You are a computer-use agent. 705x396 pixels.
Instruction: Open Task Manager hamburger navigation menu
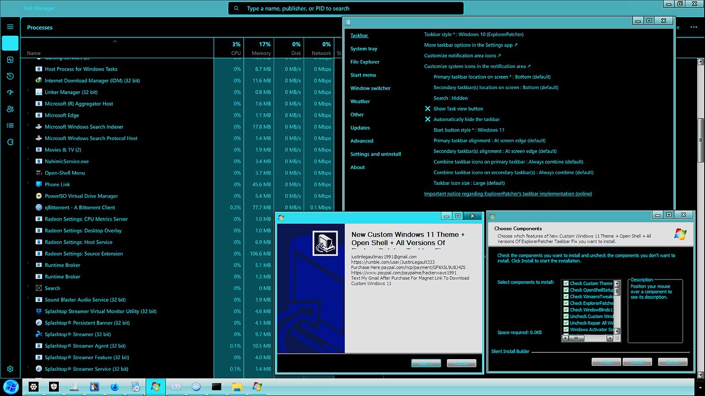tap(10, 26)
